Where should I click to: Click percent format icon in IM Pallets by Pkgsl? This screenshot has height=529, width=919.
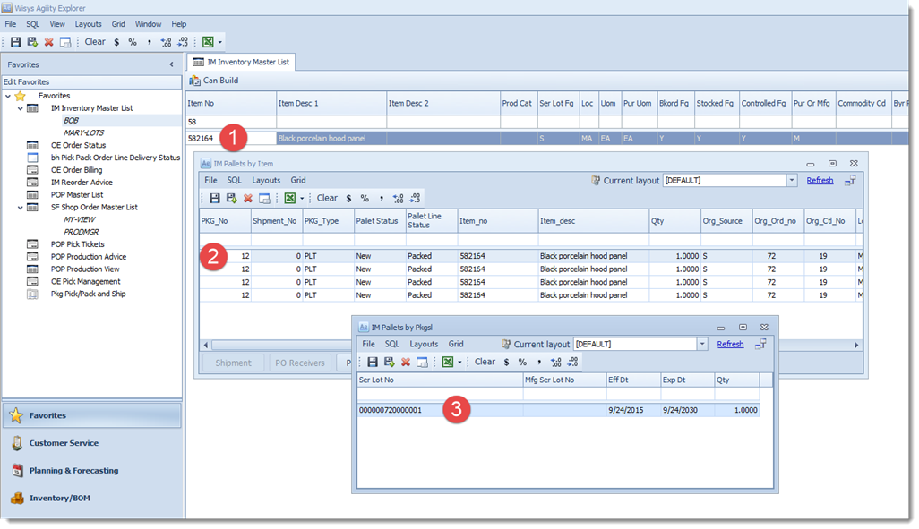point(522,362)
